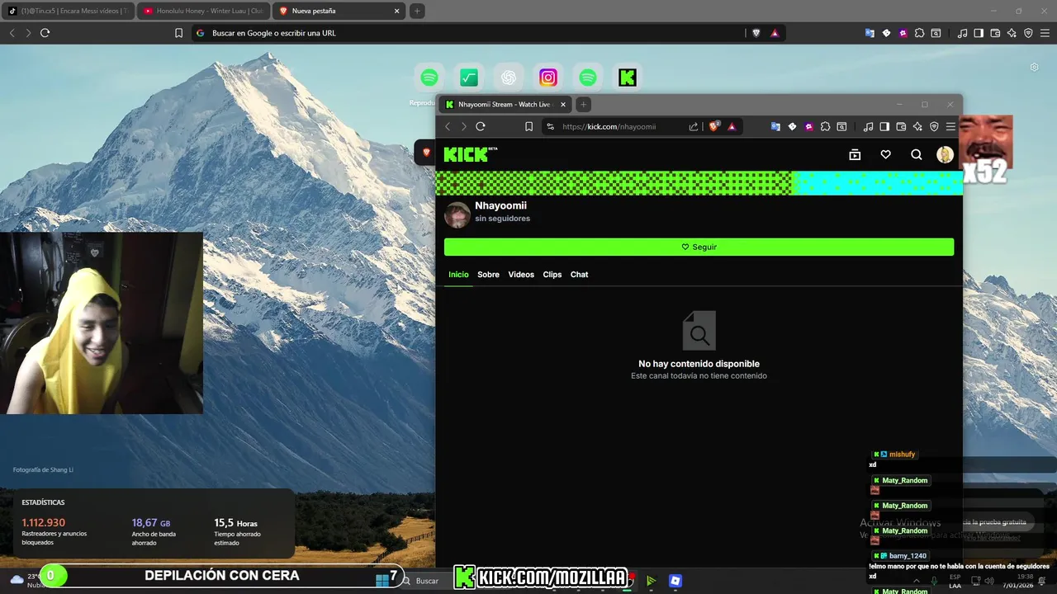The height and width of the screenshot is (594, 1057).
Task: Open the Chat tab of the channel
Action: click(x=579, y=275)
